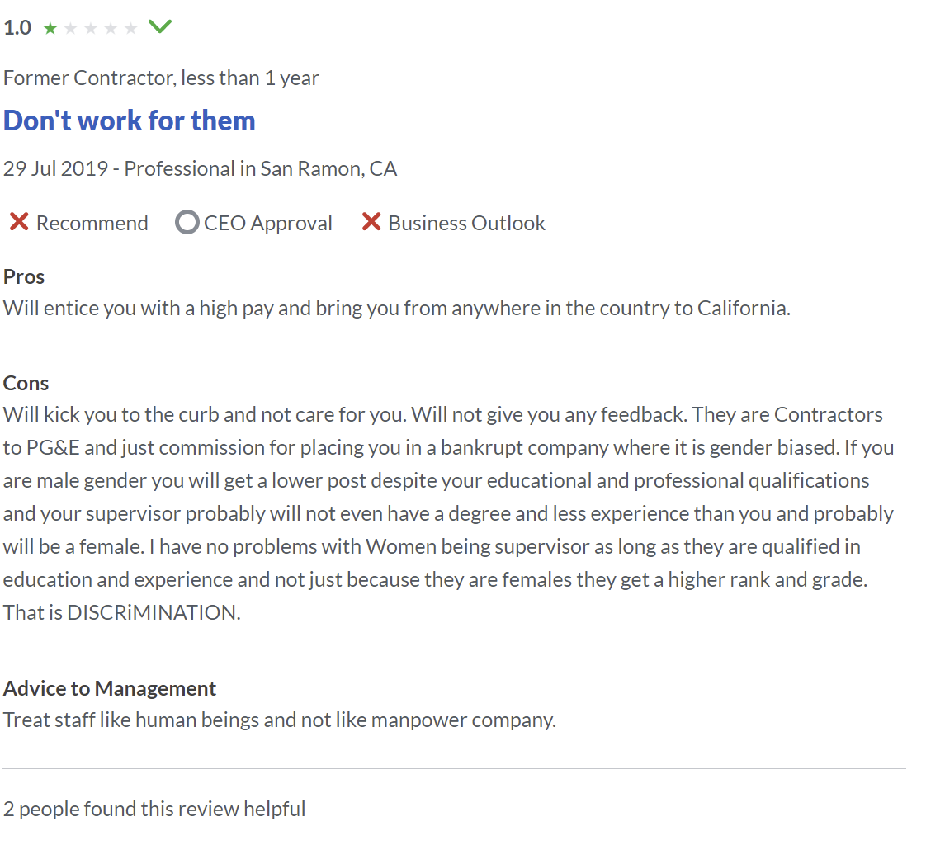Click the Cons heading
The width and height of the screenshot is (926, 845).
[x=26, y=383]
